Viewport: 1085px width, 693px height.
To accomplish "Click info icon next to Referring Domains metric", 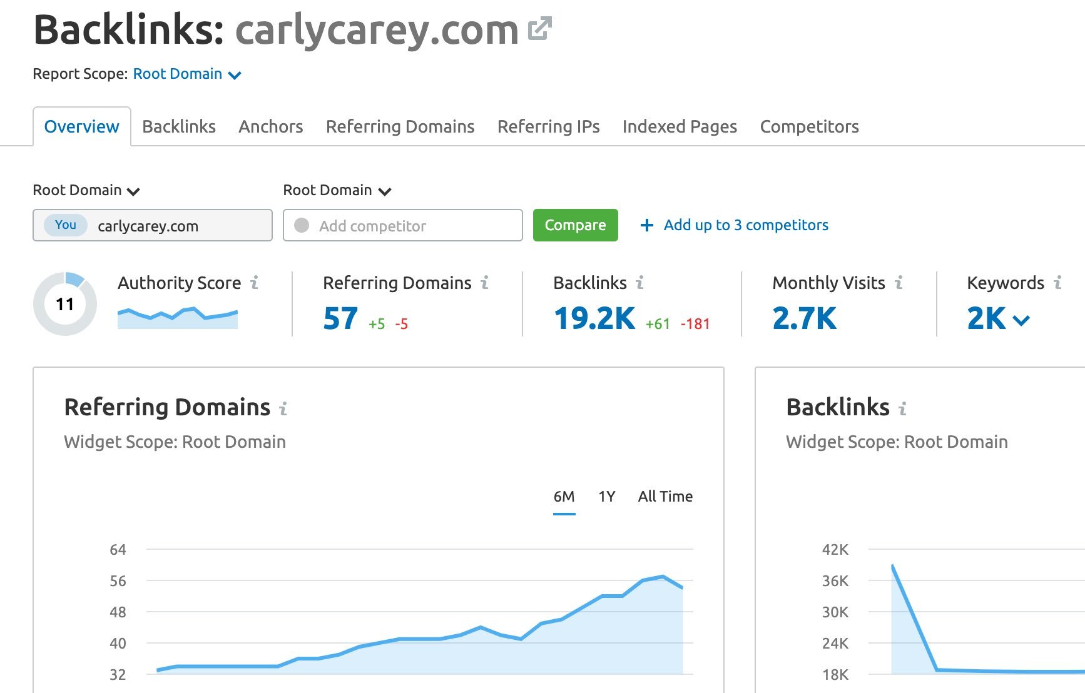I will pyautogui.click(x=484, y=283).
